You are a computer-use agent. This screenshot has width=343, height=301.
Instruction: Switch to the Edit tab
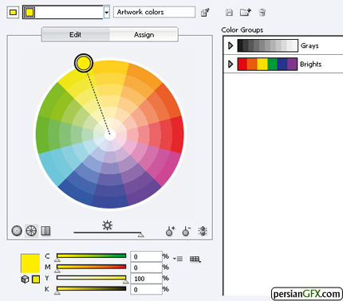76,34
